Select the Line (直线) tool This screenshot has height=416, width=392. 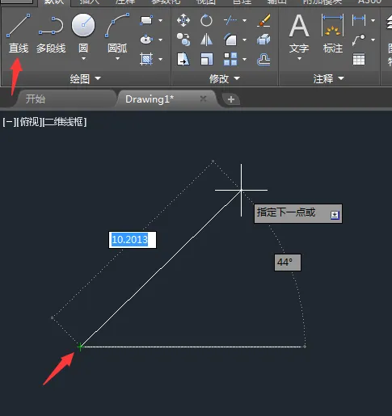[x=19, y=33]
